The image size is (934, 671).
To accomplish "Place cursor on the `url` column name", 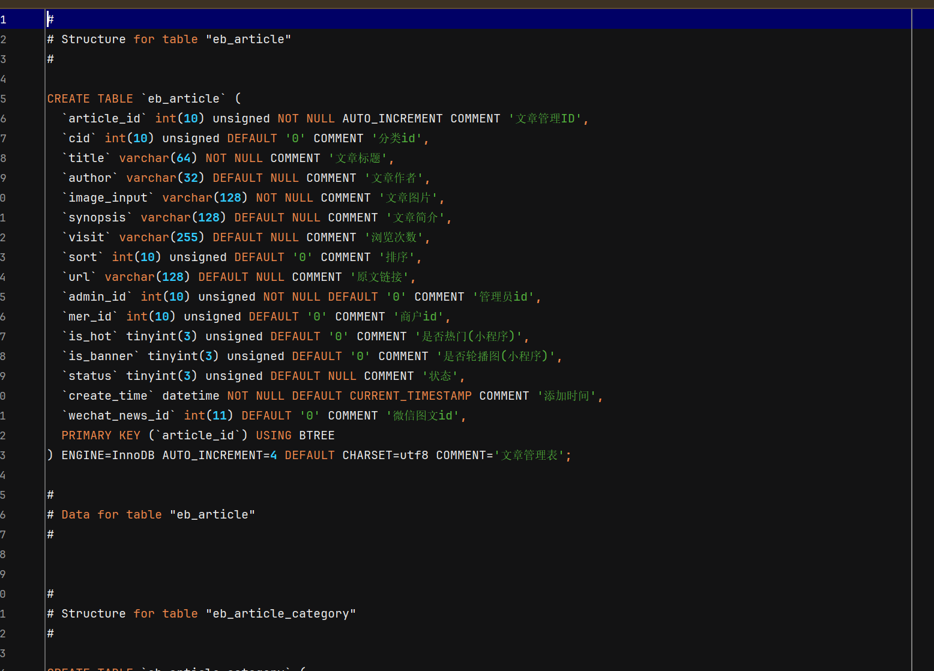I will click(79, 277).
